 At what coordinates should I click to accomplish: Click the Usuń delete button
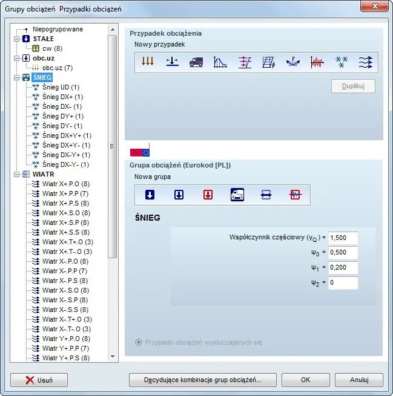click(x=39, y=380)
